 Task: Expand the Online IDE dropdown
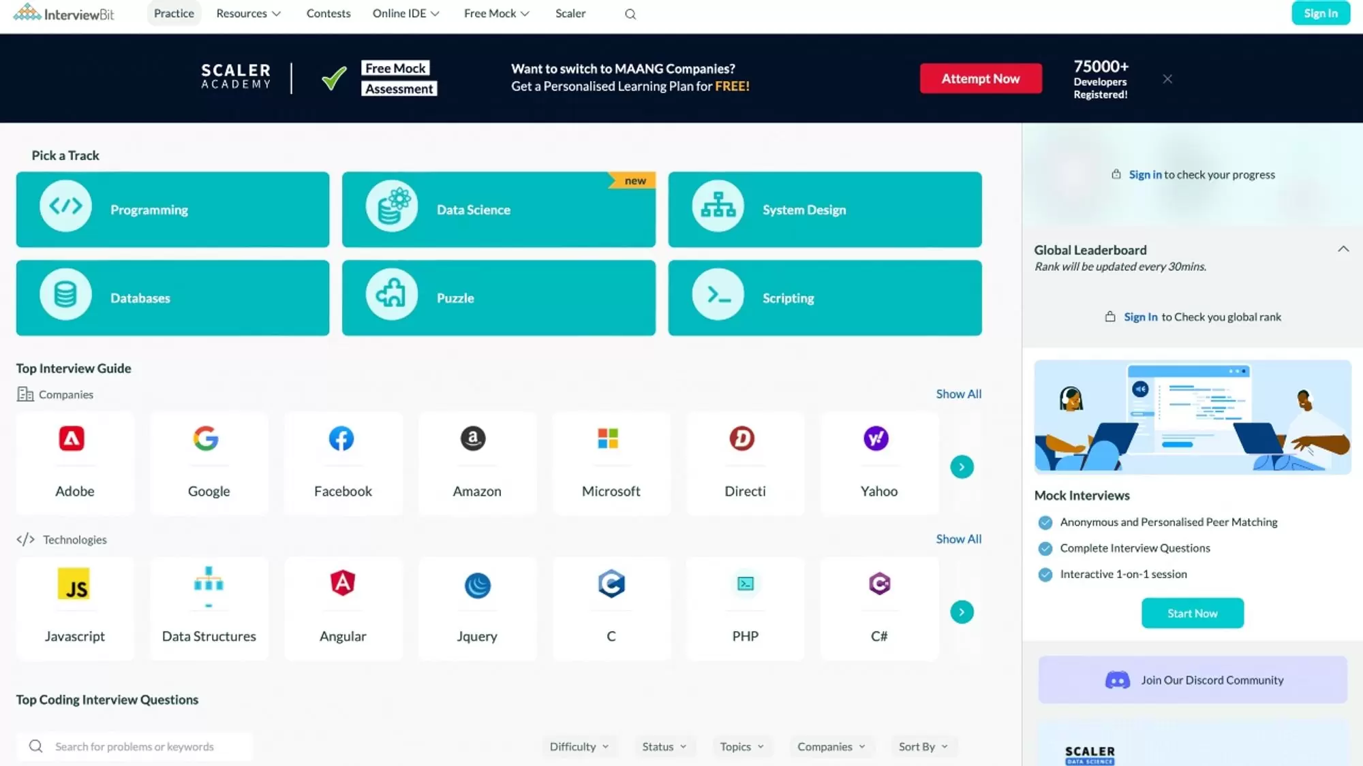(x=406, y=14)
